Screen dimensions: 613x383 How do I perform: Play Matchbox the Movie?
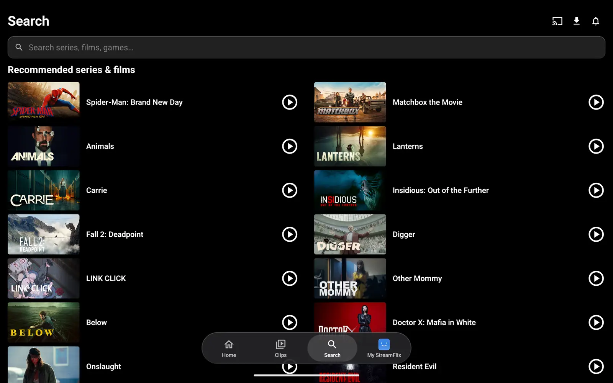coord(596,102)
